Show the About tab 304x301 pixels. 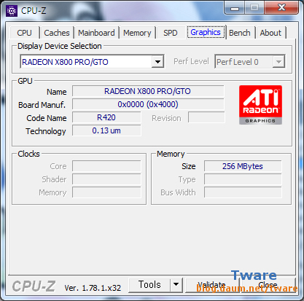point(270,33)
